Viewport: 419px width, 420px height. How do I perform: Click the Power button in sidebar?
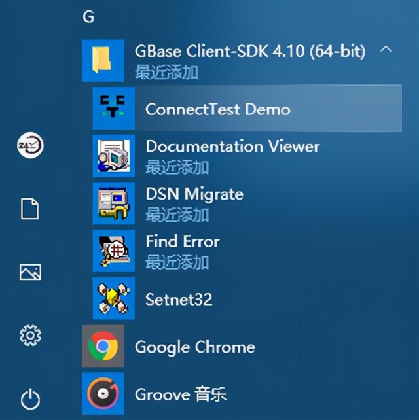click(30, 399)
